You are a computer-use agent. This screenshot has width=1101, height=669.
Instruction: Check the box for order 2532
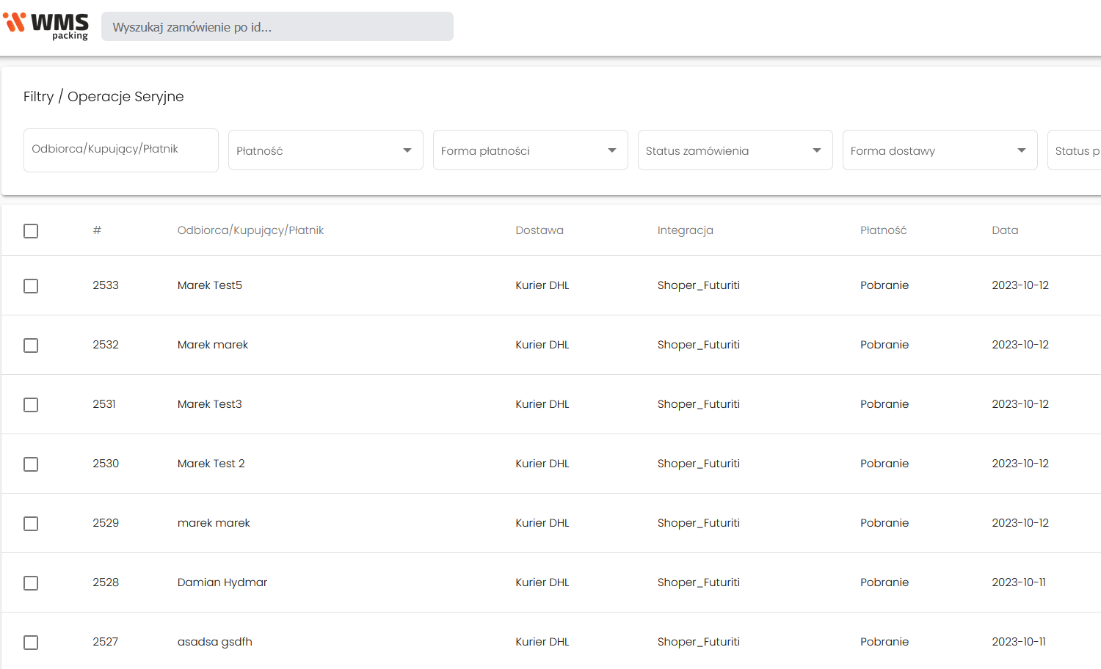(x=31, y=346)
